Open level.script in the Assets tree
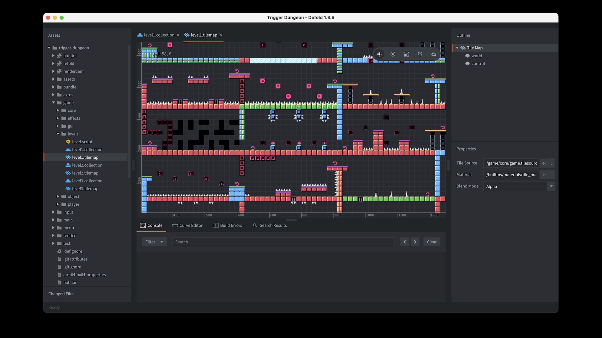Screen dimensions: 602x338 click(82, 142)
